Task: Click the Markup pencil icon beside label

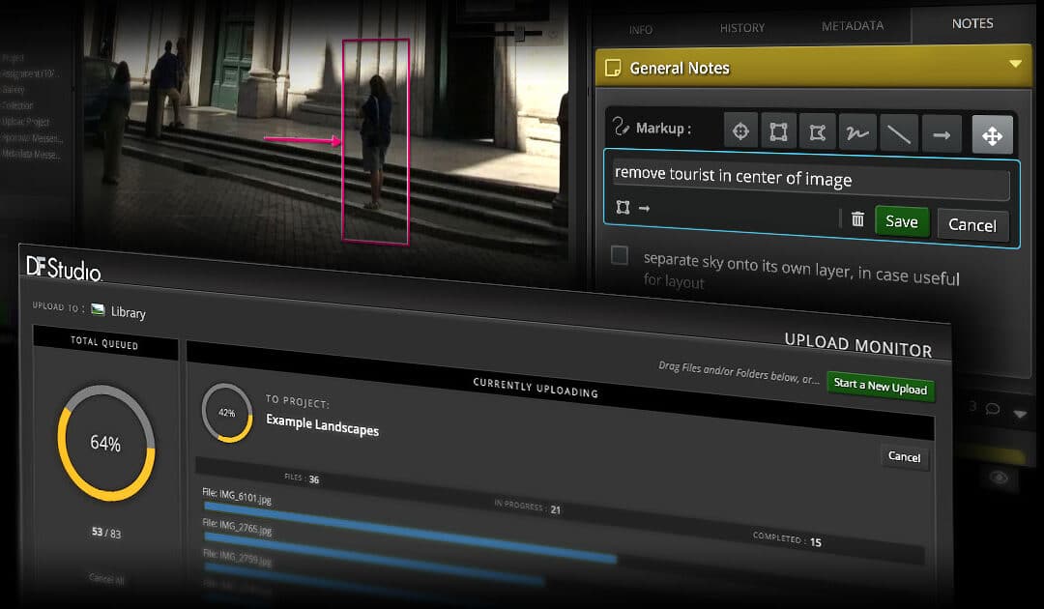Action: click(621, 126)
